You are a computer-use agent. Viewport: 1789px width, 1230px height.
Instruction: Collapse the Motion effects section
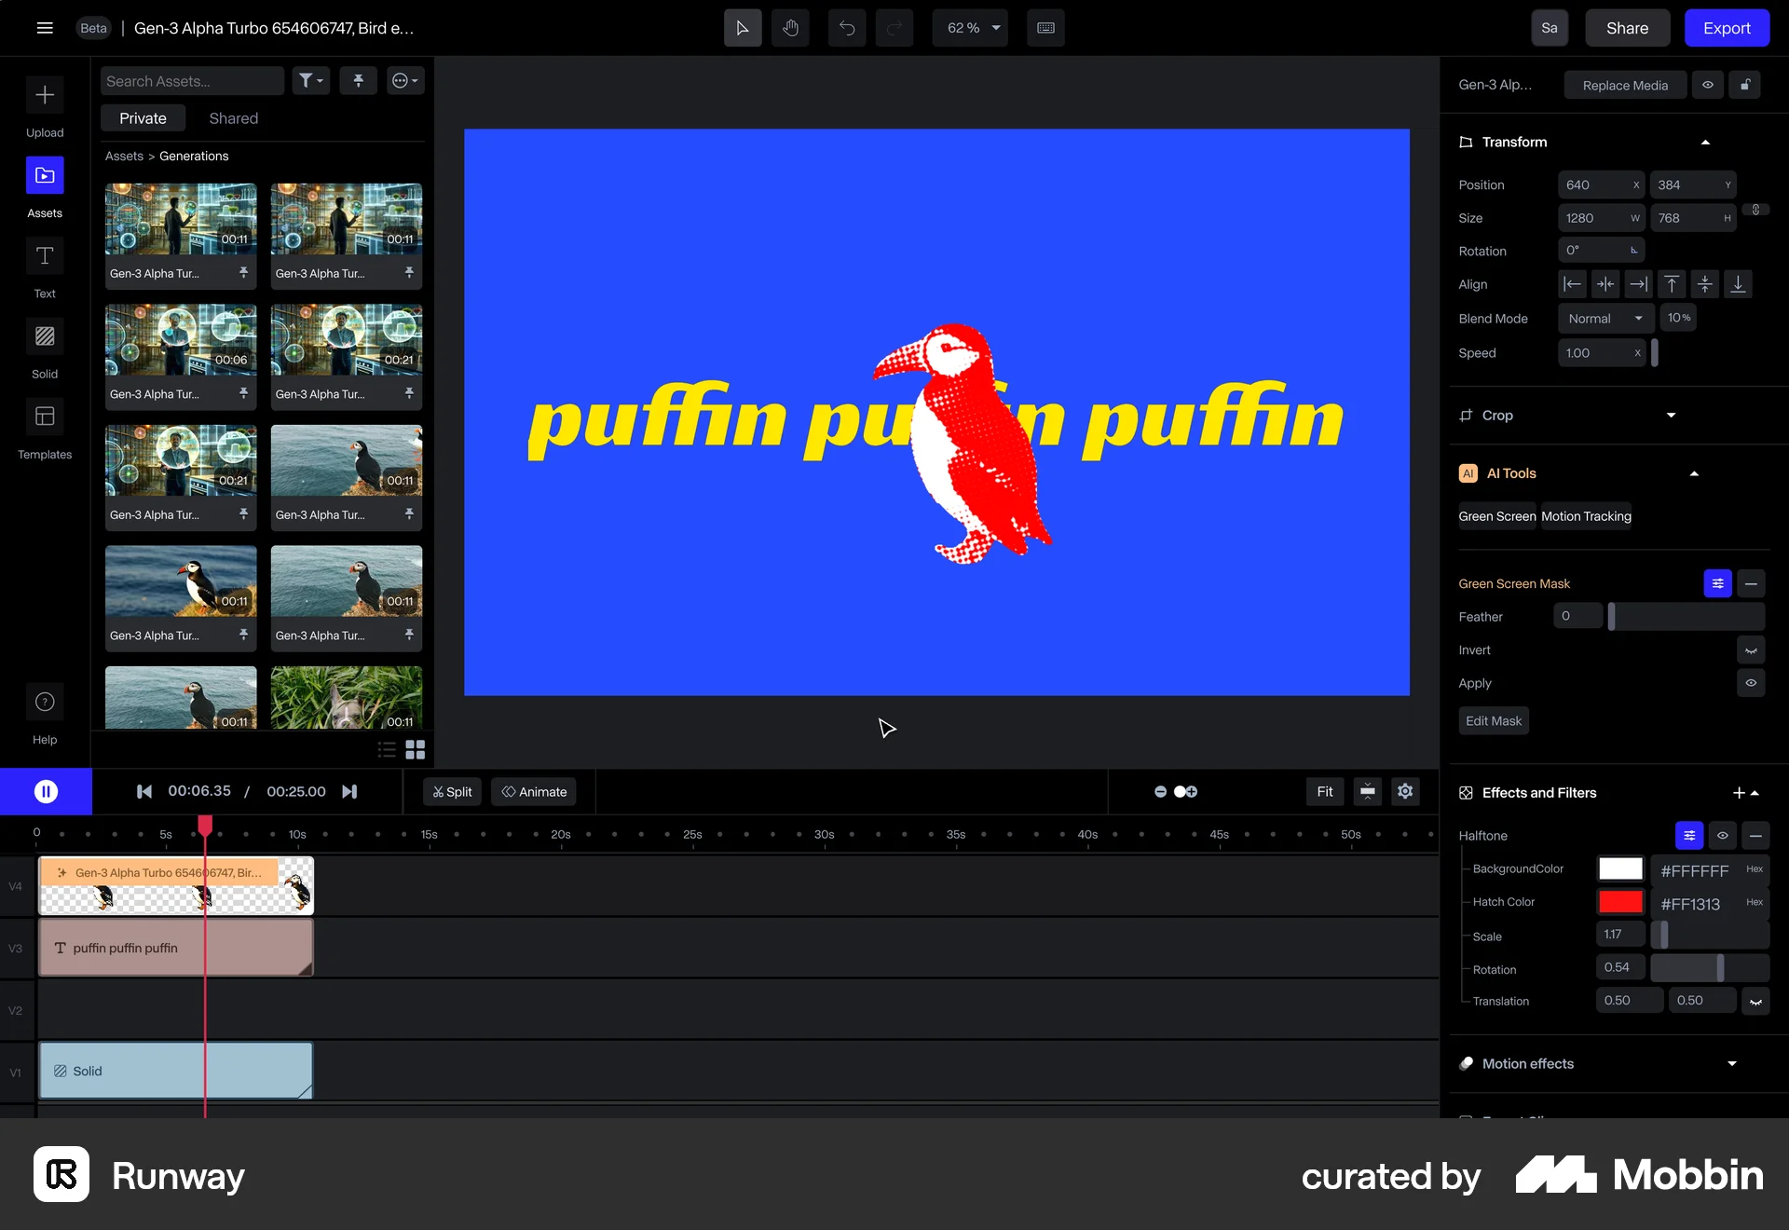(1732, 1063)
